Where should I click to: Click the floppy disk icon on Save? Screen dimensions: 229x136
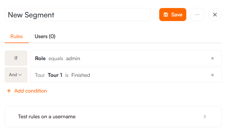pyautogui.click(x=166, y=15)
